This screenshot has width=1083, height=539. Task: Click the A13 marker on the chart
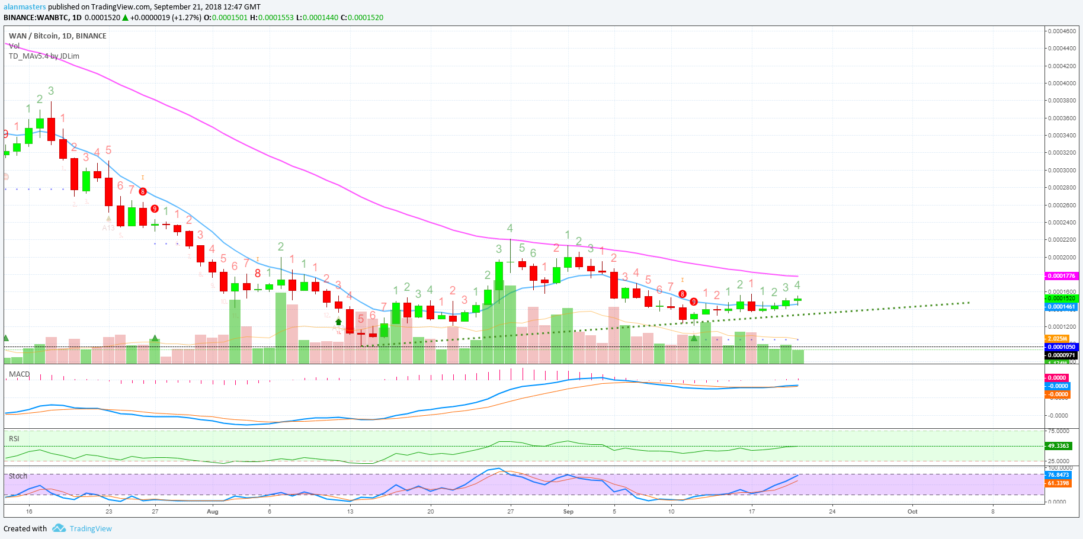coord(108,227)
